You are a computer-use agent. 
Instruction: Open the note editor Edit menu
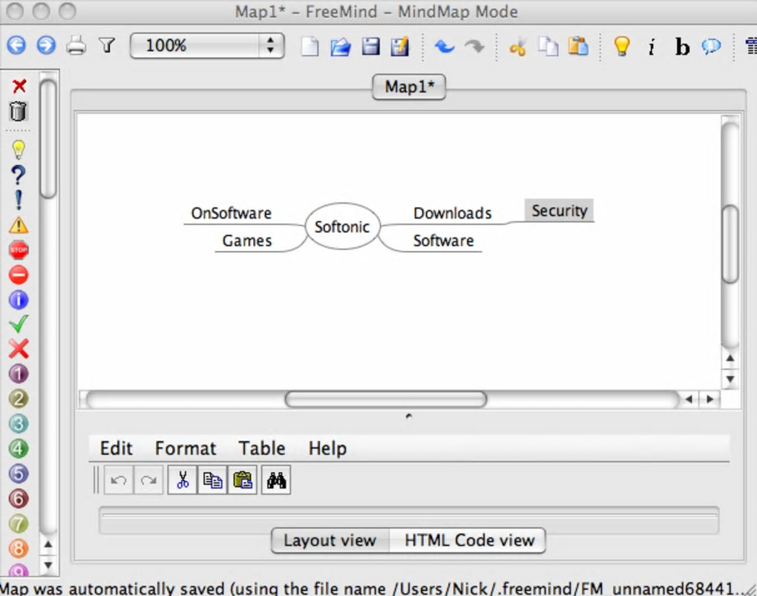pyautogui.click(x=116, y=448)
